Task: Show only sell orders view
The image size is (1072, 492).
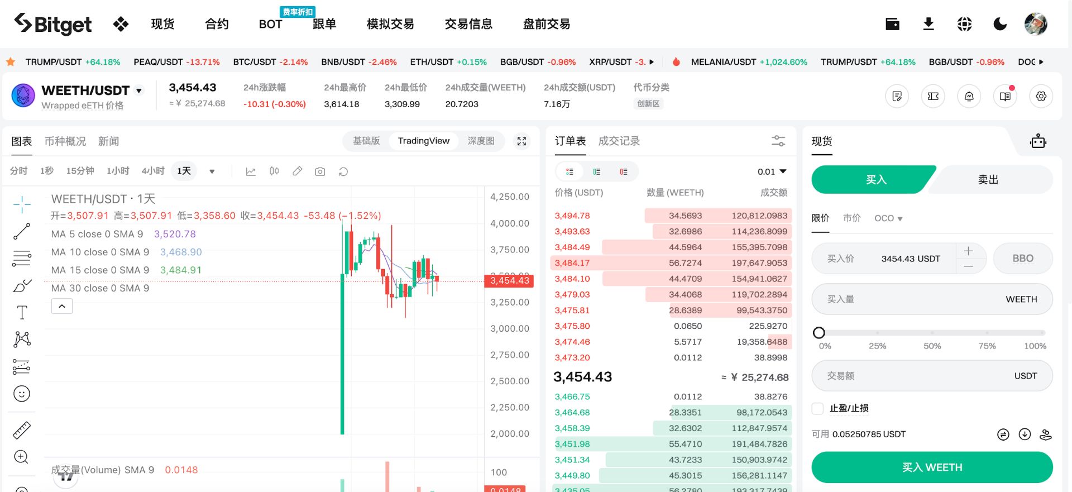Action: pos(624,171)
